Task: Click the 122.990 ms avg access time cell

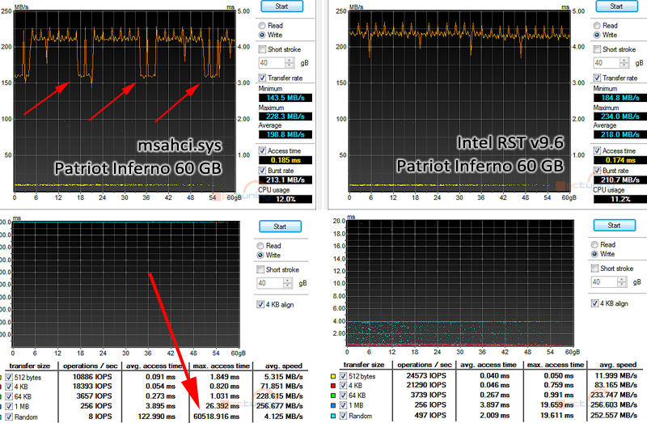Action: (x=156, y=417)
